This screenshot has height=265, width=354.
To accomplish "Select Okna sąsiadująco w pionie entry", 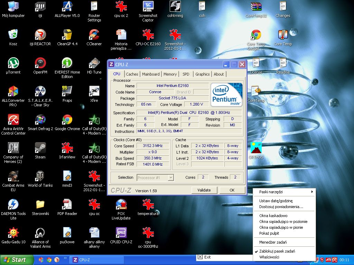I will [x=284, y=227].
